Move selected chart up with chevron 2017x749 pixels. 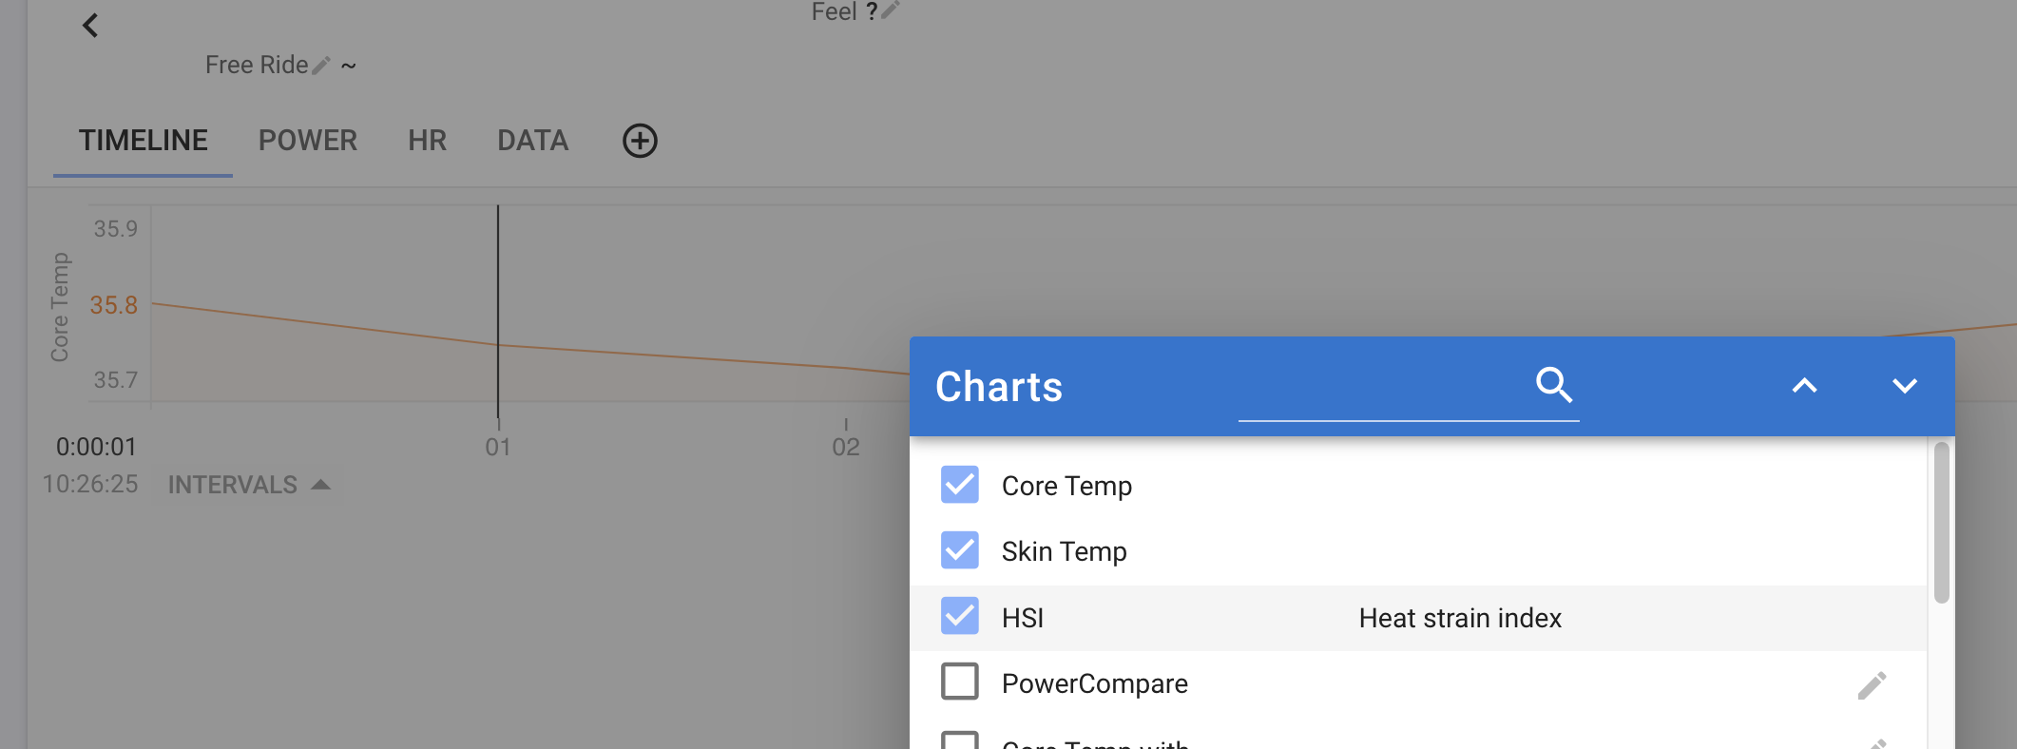1804,386
